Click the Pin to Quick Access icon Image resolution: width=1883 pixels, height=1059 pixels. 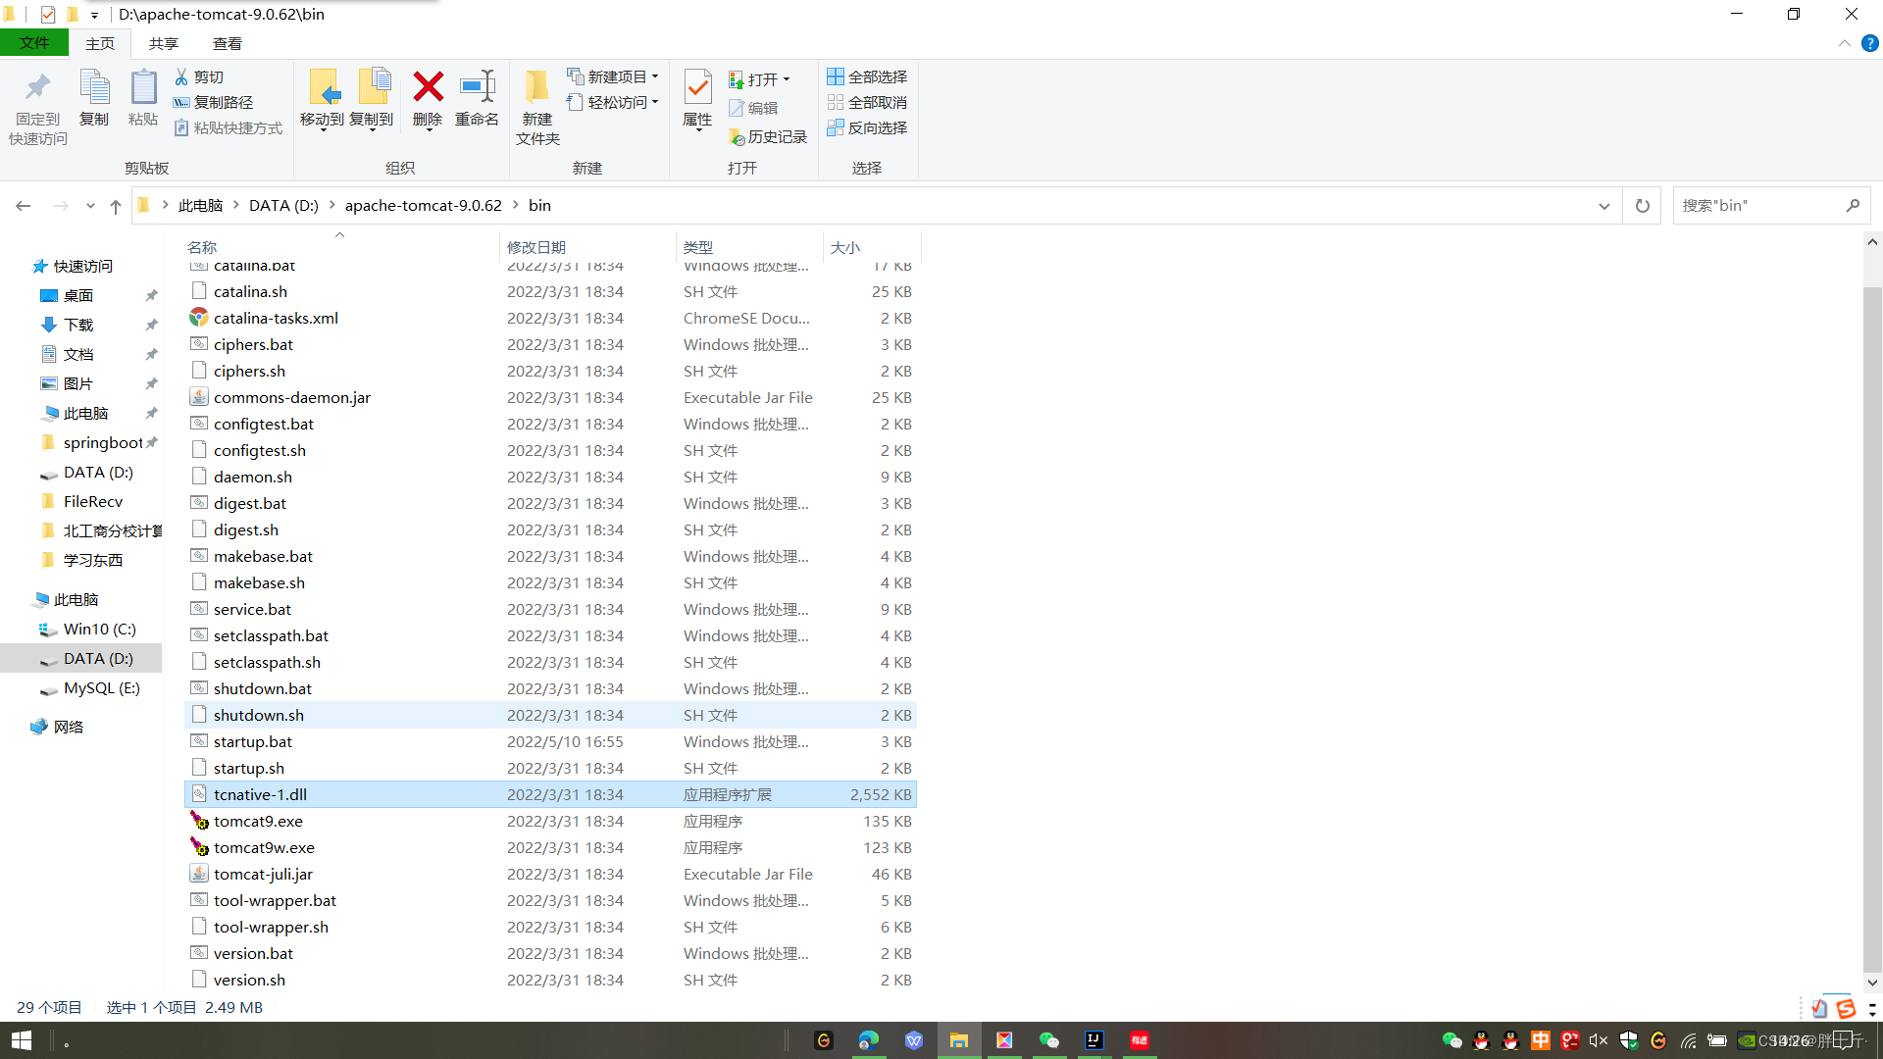tap(38, 88)
